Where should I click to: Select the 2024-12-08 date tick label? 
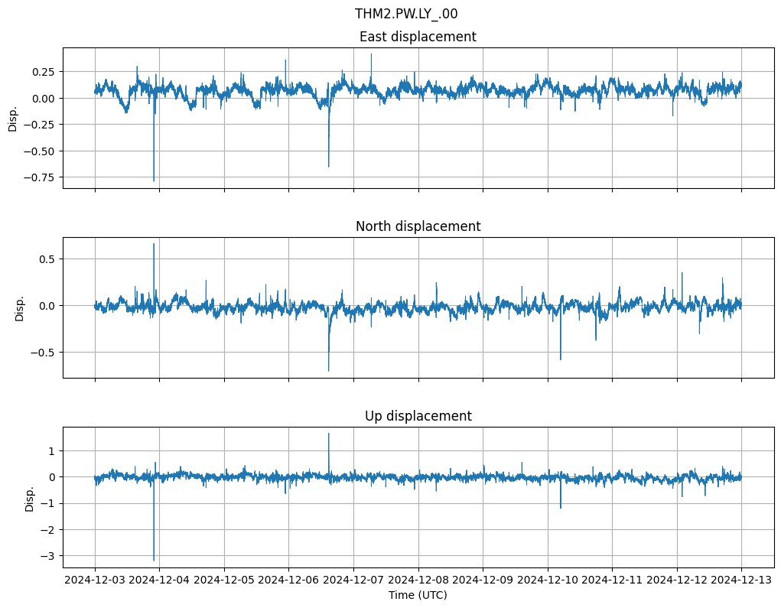click(x=418, y=580)
